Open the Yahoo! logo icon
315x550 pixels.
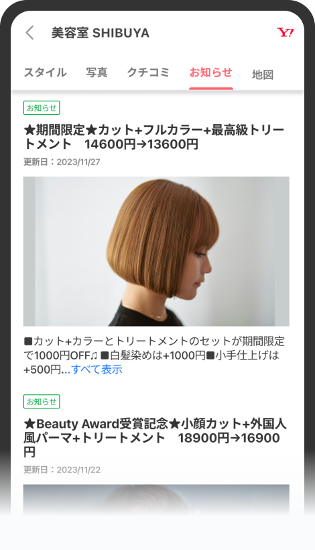(x=286, y=33)
